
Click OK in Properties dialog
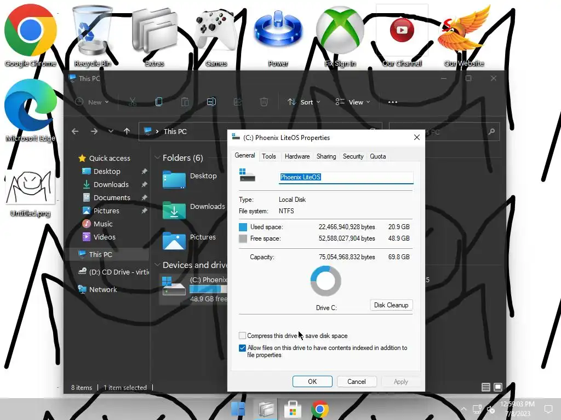click(312, 381)
